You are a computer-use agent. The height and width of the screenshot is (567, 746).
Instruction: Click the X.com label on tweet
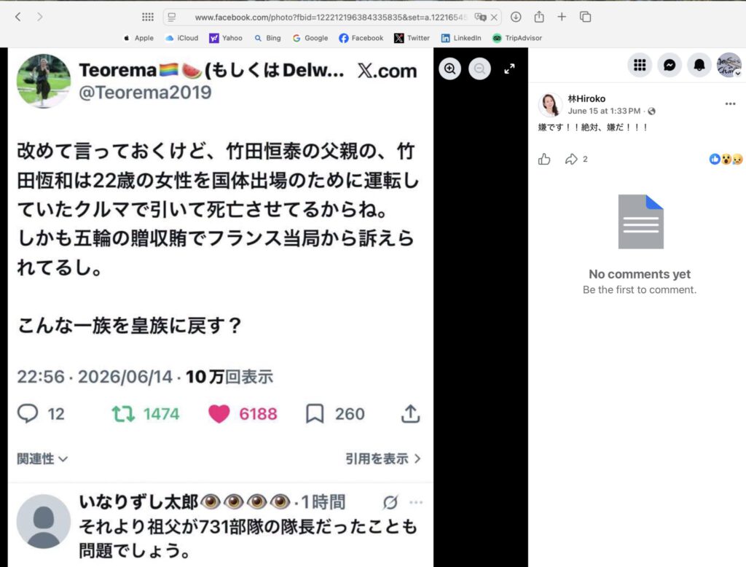pyautogui.click(x=388, y=71)
